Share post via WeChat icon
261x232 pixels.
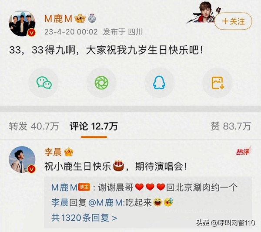pyautogui.click(x=44, y=83)
